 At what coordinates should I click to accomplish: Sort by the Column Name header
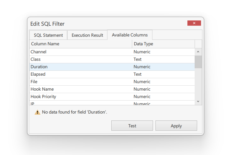coord(81,44)
